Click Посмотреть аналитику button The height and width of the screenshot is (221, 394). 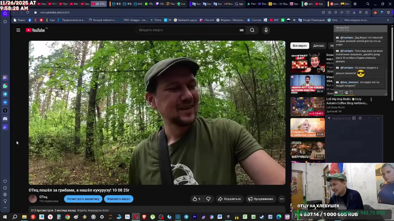[x=83, y=199]
